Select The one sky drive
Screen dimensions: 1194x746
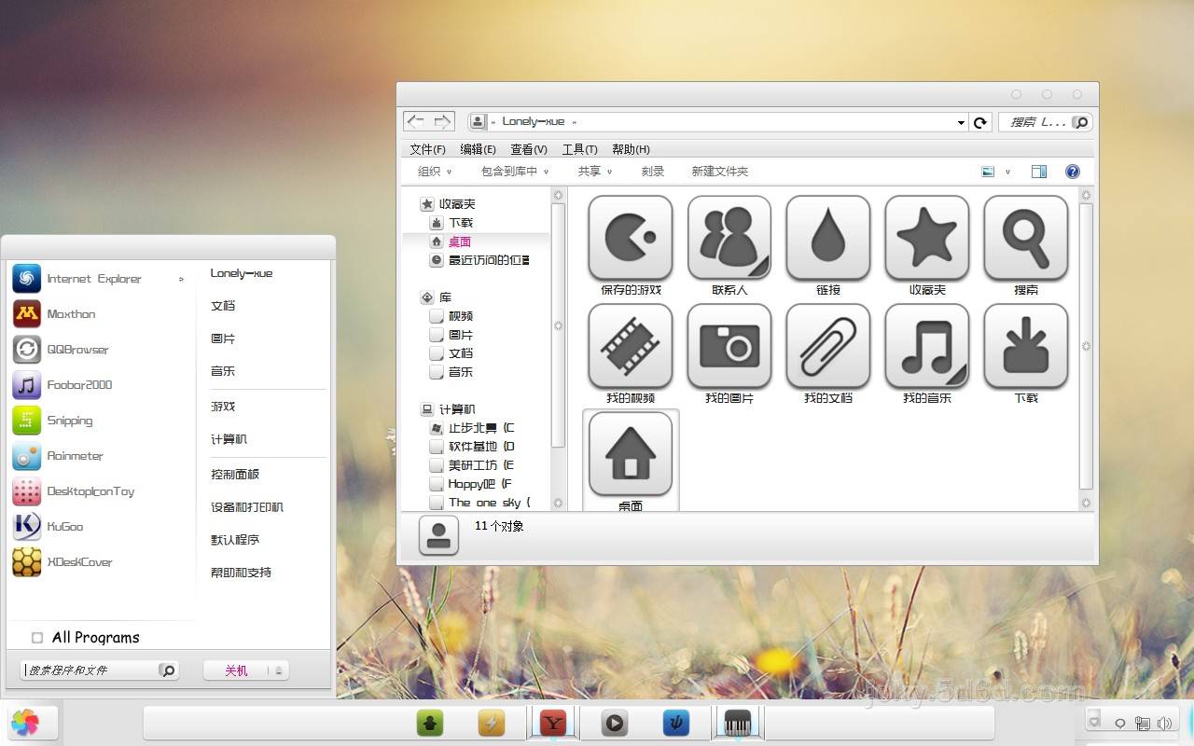(x=479, y=503)
